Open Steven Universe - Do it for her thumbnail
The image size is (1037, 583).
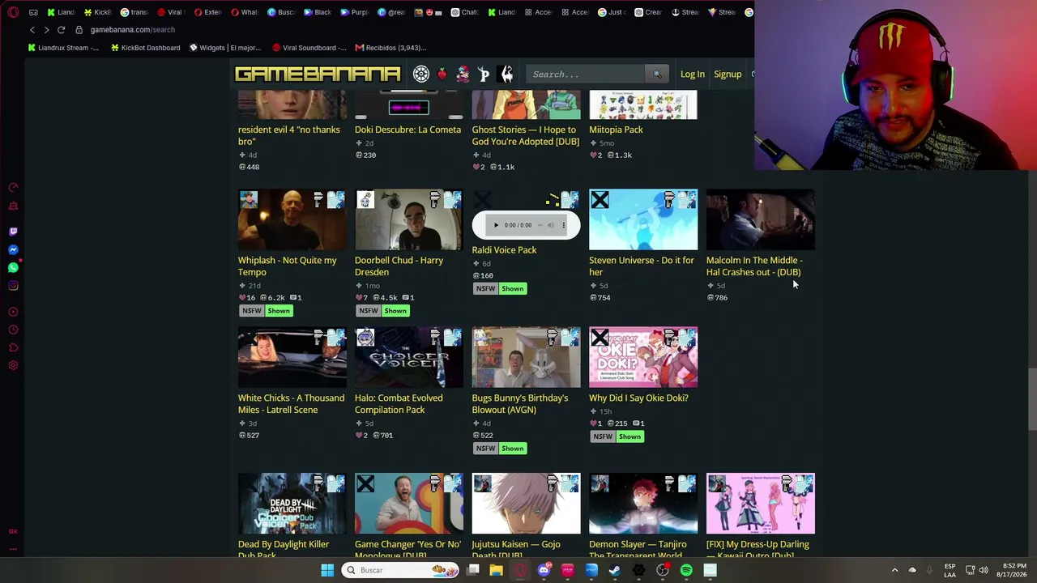coord(643,219)
